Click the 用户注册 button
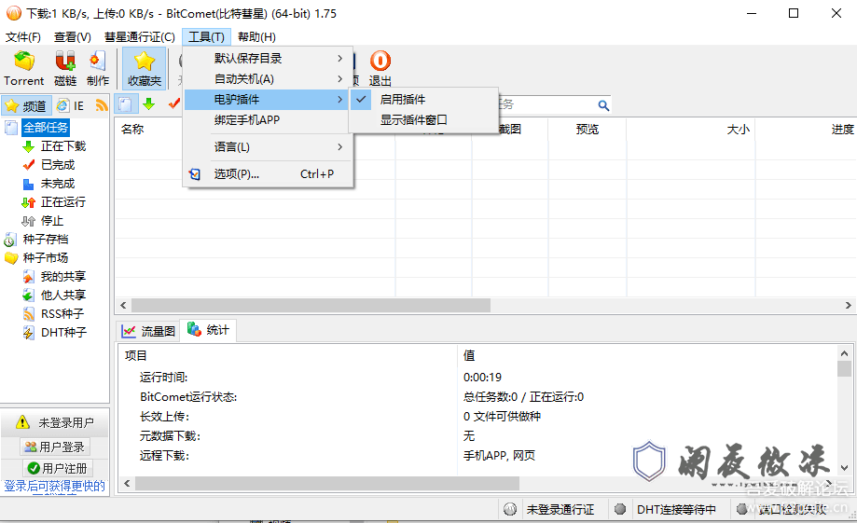The height and width of the screenshot is (523, 857). coord(54,468)
